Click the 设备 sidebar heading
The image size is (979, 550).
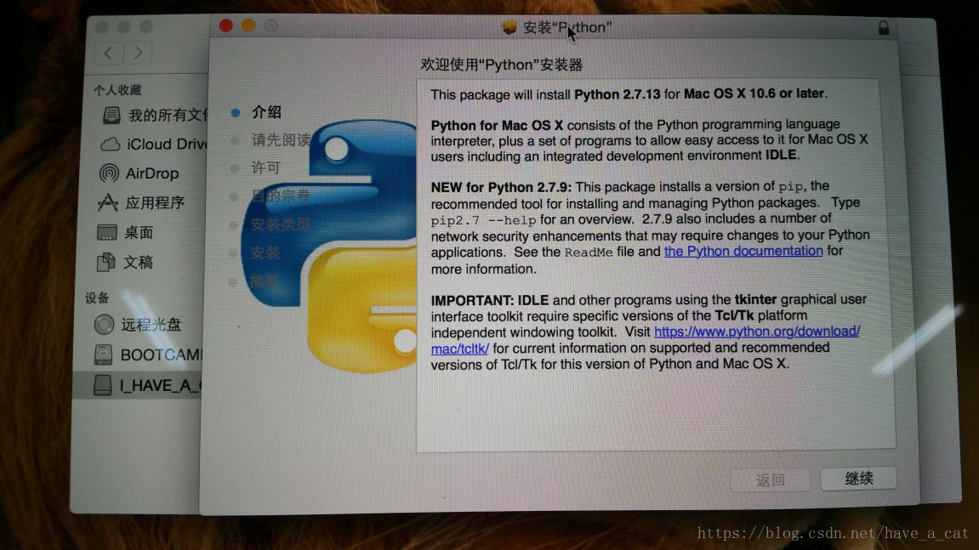pyautogui.click(x=97, y=298)
